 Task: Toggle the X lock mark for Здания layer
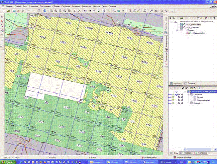point(179,97)
